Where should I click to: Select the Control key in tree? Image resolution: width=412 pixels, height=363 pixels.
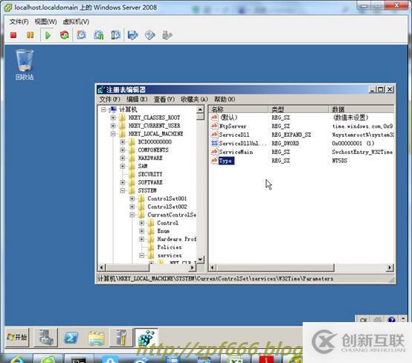167,223
